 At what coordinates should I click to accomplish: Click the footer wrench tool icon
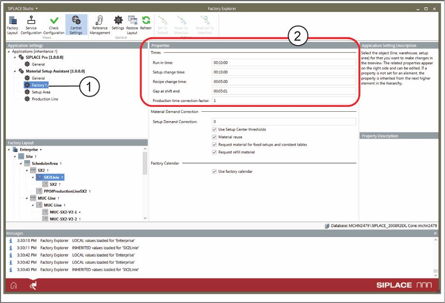(33, 285)
